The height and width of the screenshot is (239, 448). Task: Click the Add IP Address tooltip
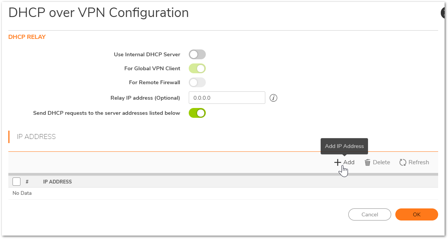[x=344, y=146]
